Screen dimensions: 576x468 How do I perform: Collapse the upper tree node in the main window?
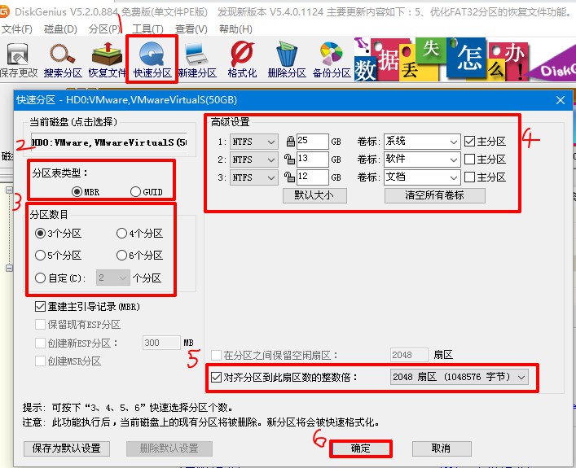pyautogui.click(x=9, y=190)
